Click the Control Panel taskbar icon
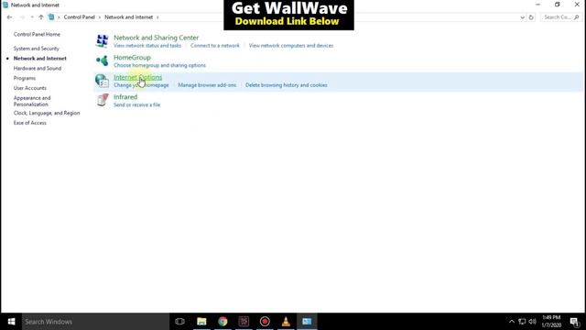Screen dimensions: 586x330 coord(307,322)
